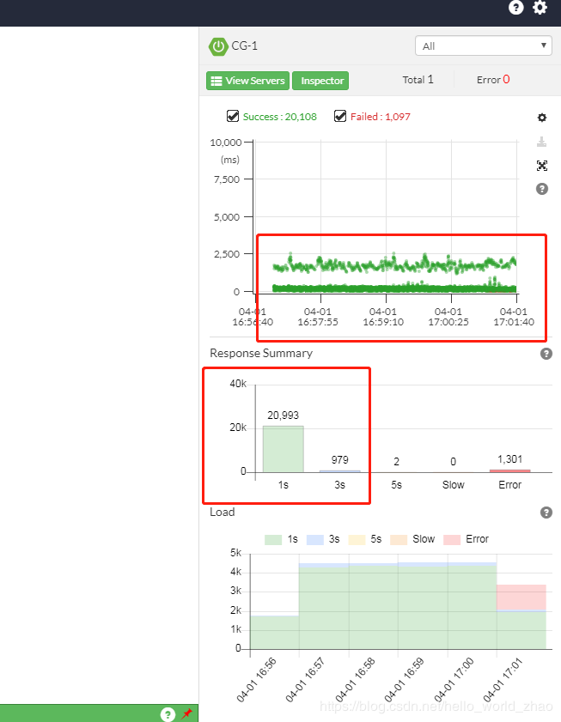Click the Failed : 1,097 label

[x=381, y=117]
